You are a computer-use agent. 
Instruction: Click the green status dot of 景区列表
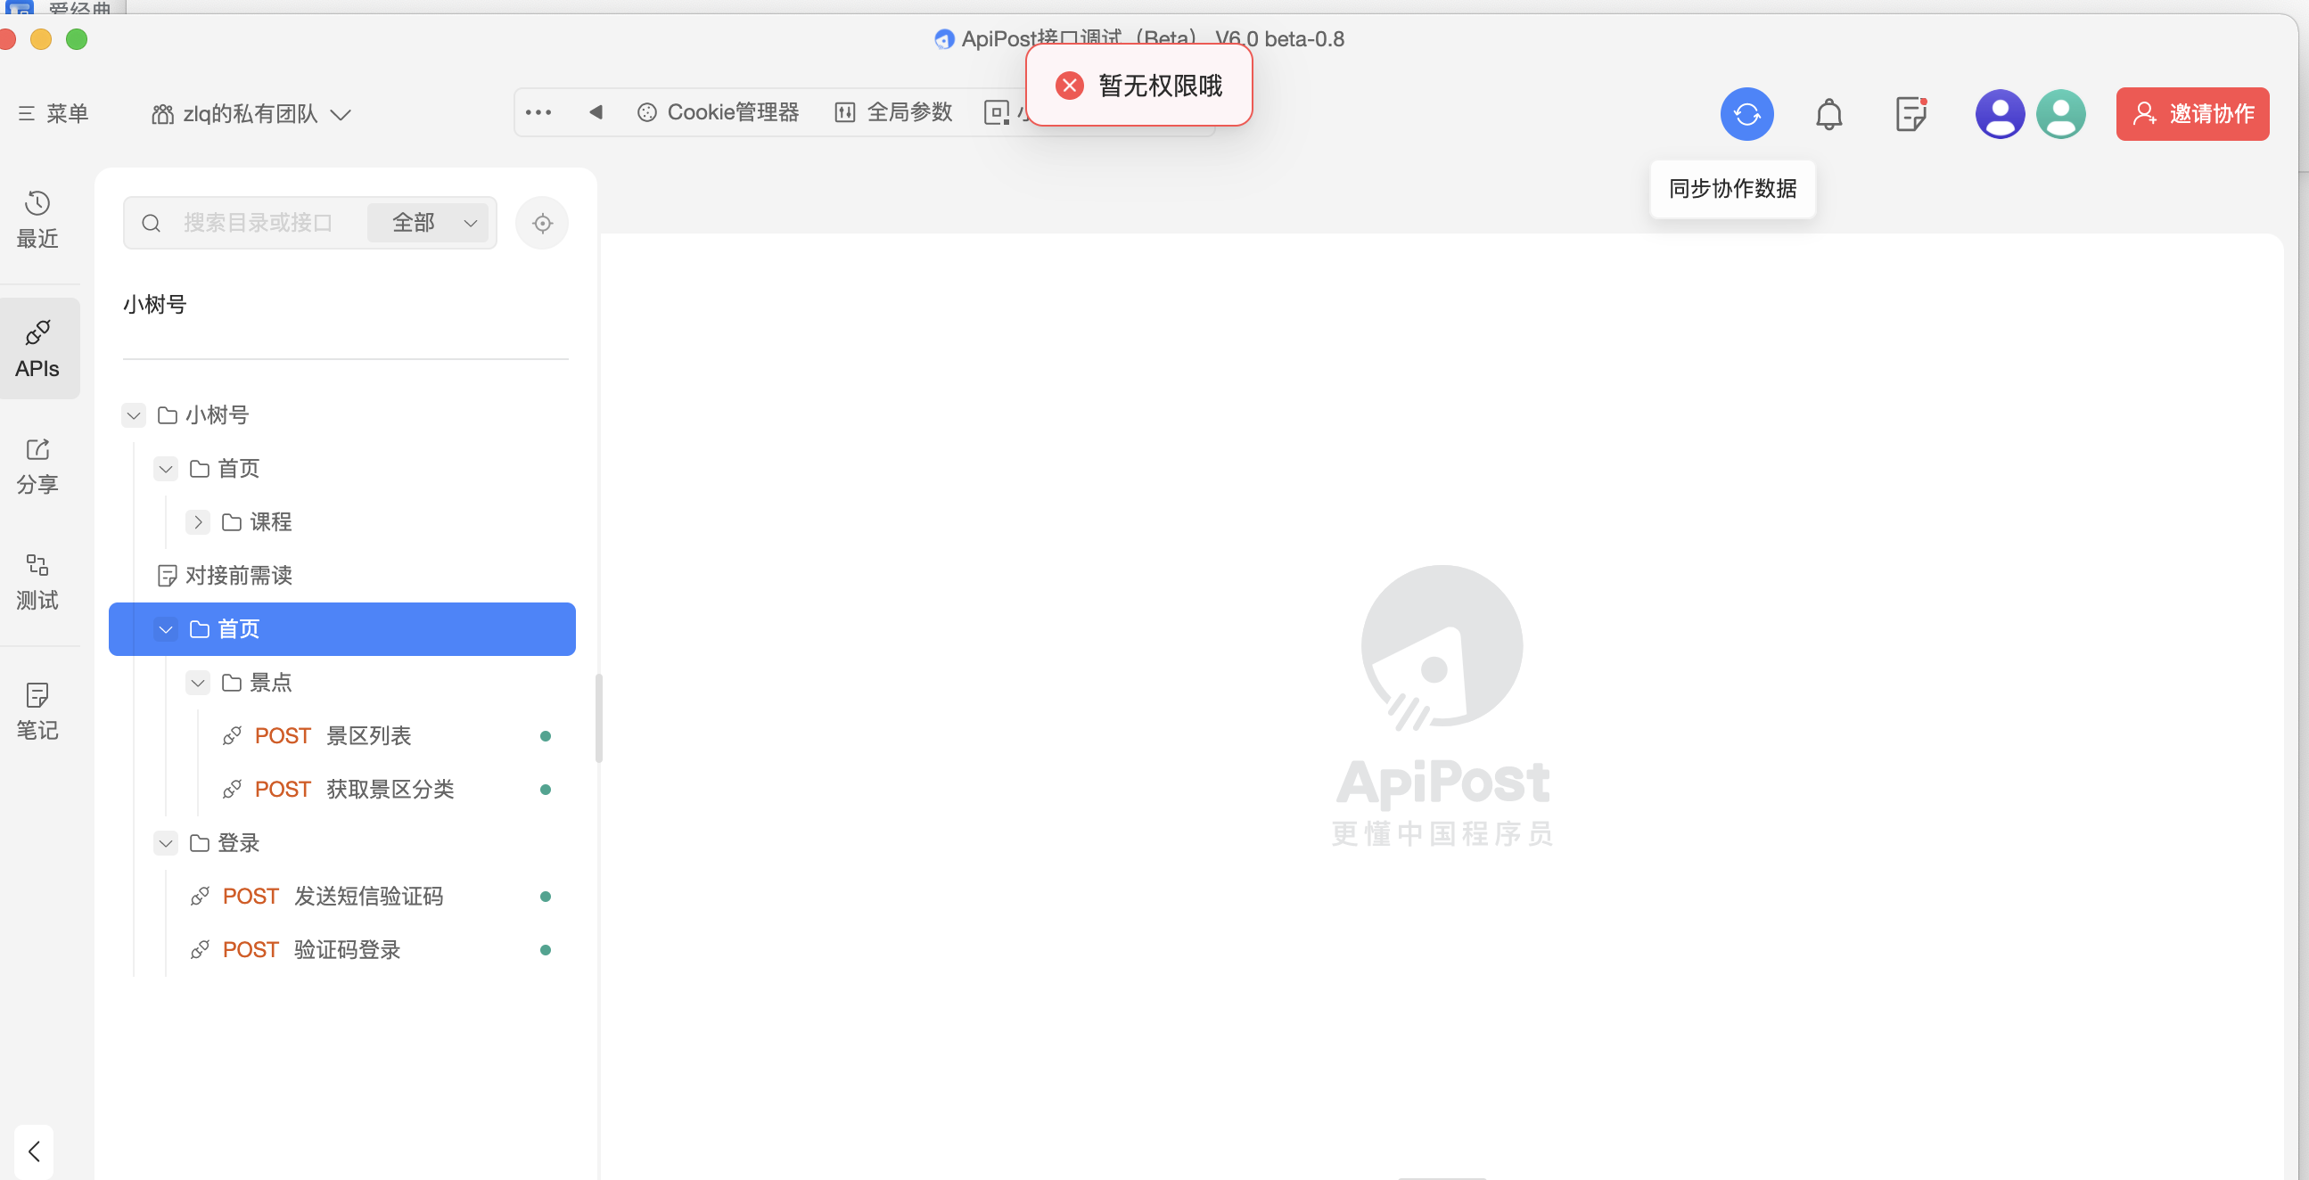(x=545, y=735)
